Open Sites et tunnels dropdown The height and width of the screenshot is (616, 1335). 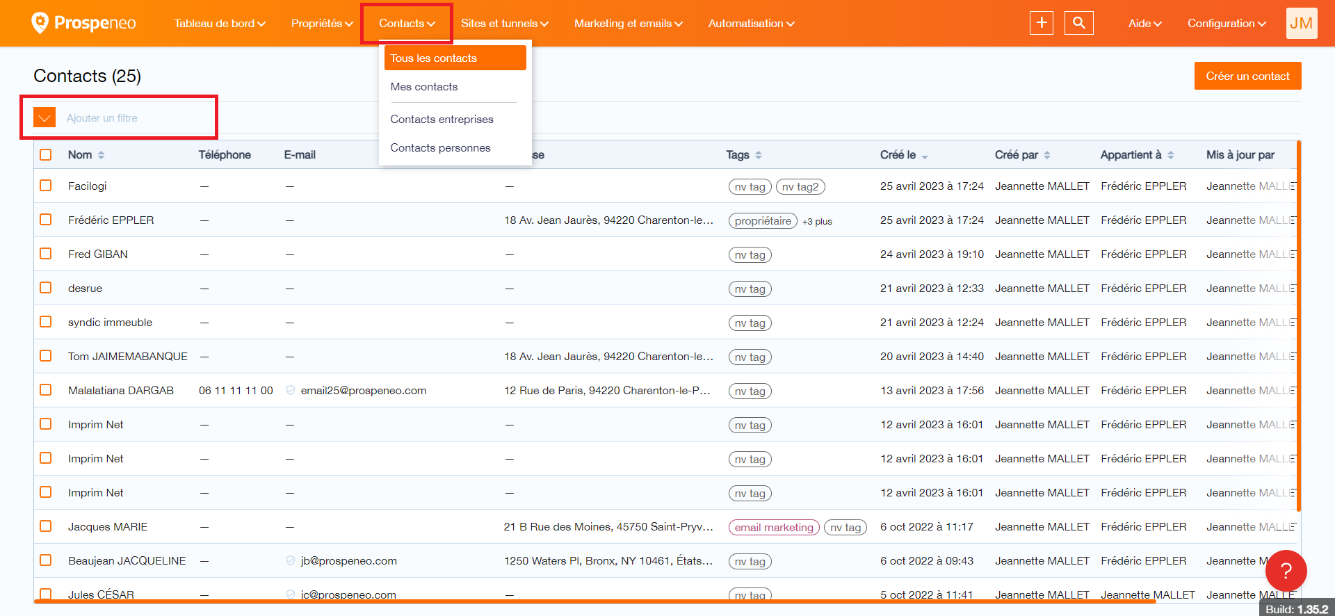click(505, 23)
